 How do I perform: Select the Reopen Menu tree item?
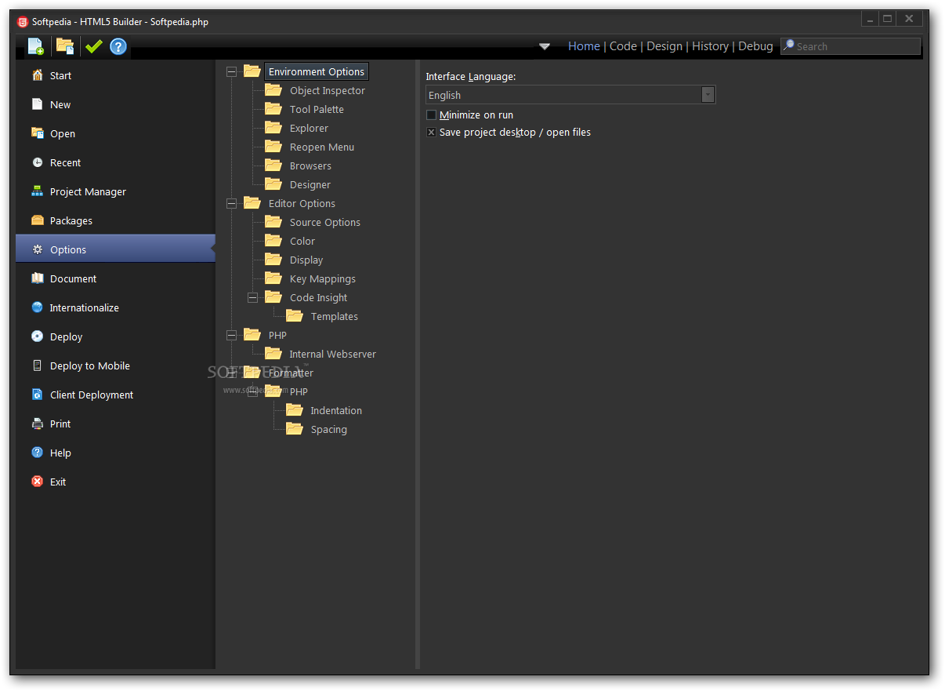pyautogui.click(x=322, y=147)
